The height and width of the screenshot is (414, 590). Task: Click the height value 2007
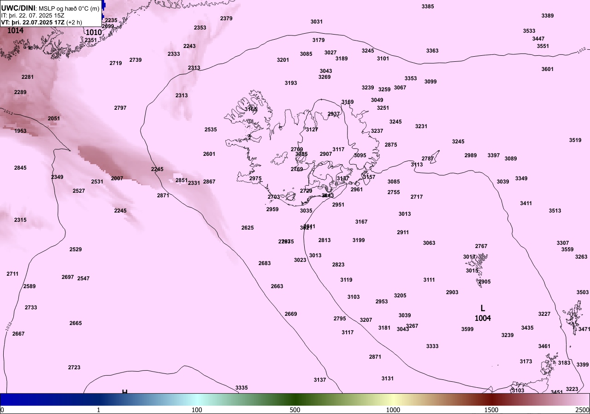click(117, 178)
